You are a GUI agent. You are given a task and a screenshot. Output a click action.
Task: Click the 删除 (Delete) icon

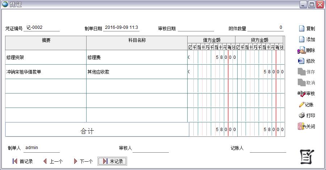301,51
